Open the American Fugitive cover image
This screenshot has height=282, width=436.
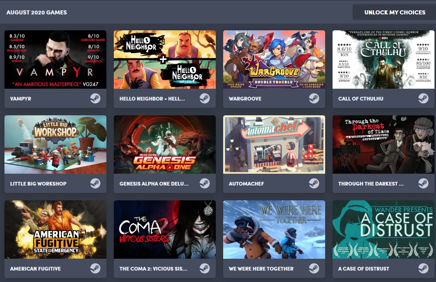click(55, 230)
